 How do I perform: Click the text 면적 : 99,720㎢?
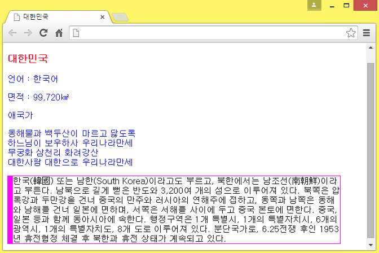(x=38, y=97)
